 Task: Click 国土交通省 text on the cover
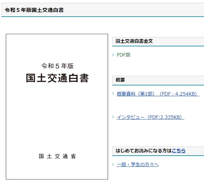click(57, 156)
